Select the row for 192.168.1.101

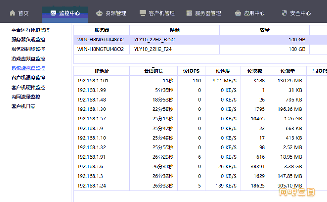click(x=200, y=81)
